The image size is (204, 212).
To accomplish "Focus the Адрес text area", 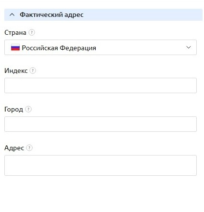I will 101,165.
